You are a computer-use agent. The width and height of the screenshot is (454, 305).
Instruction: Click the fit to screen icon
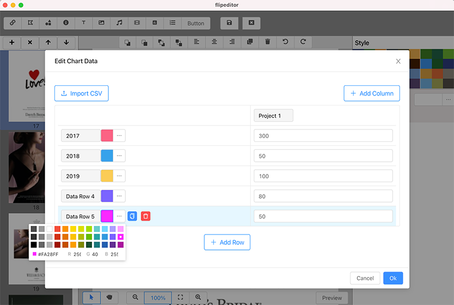click(x=180, y=298)
